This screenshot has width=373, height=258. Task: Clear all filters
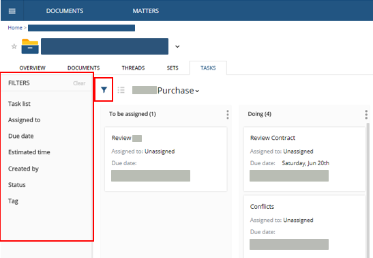pos(79,83)
